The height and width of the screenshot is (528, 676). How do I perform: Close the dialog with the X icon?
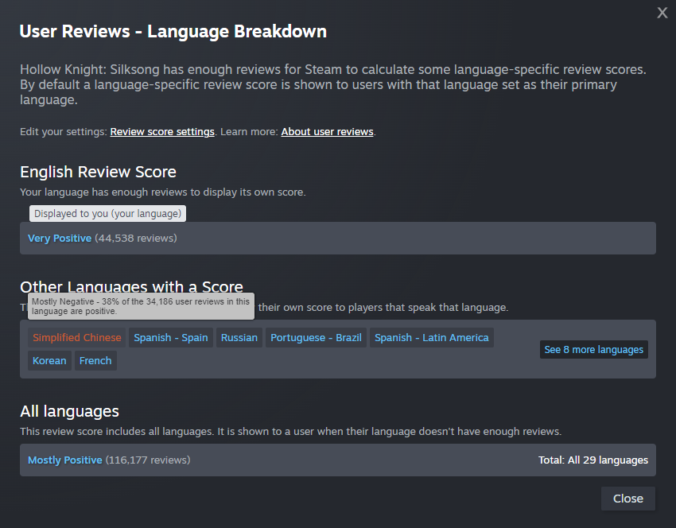tap(662, 13)
